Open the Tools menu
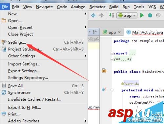This screenshot has width=164, height=124. pos(139,7)
